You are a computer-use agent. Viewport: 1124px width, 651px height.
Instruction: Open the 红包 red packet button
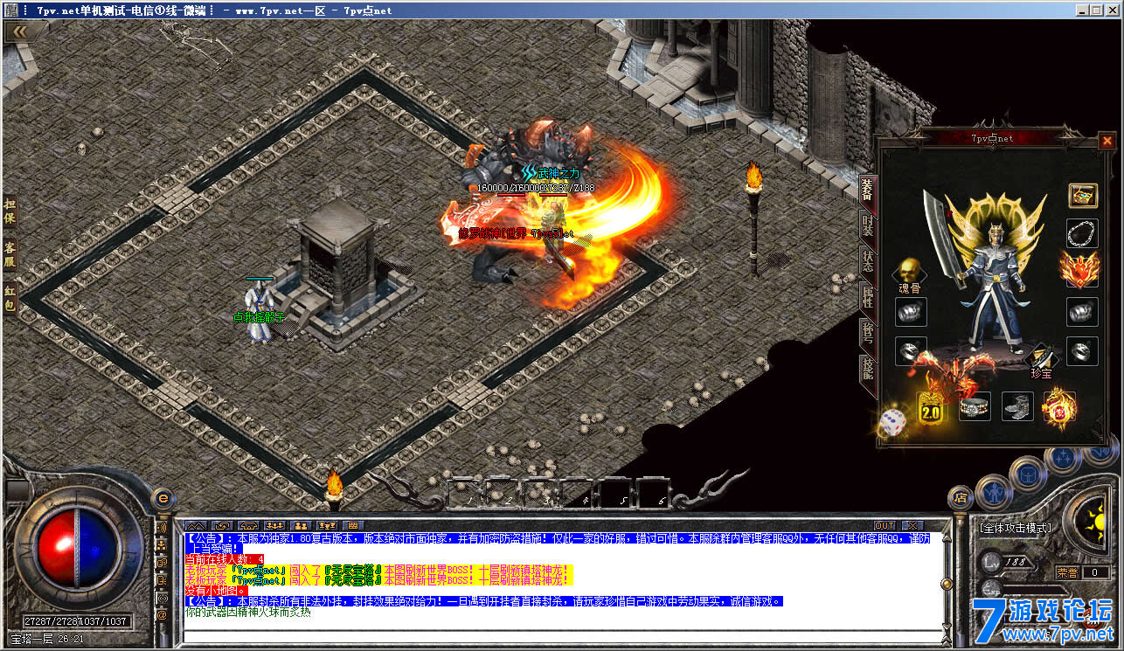(10, 298)
